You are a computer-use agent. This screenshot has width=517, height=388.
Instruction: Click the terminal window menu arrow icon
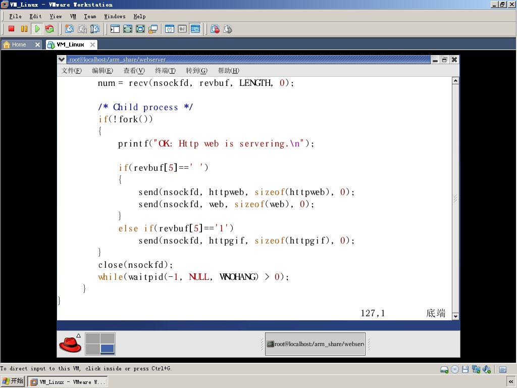coord(61,60)
